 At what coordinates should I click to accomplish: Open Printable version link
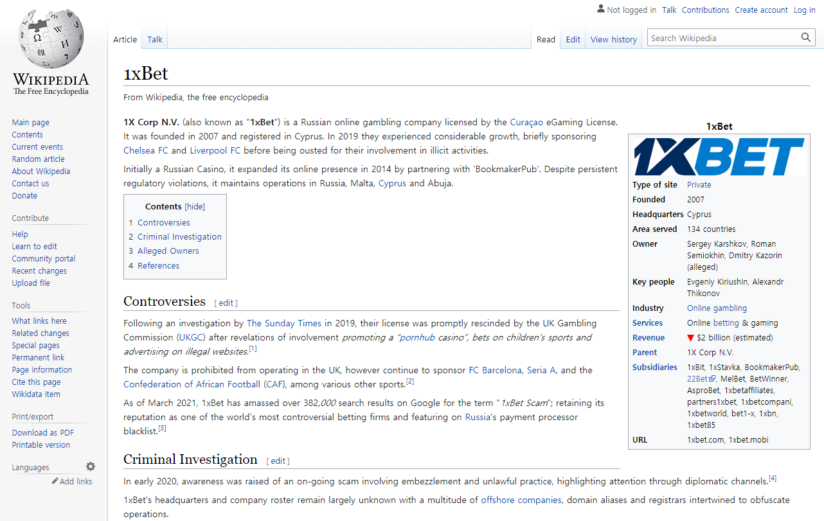coord(41,445)
